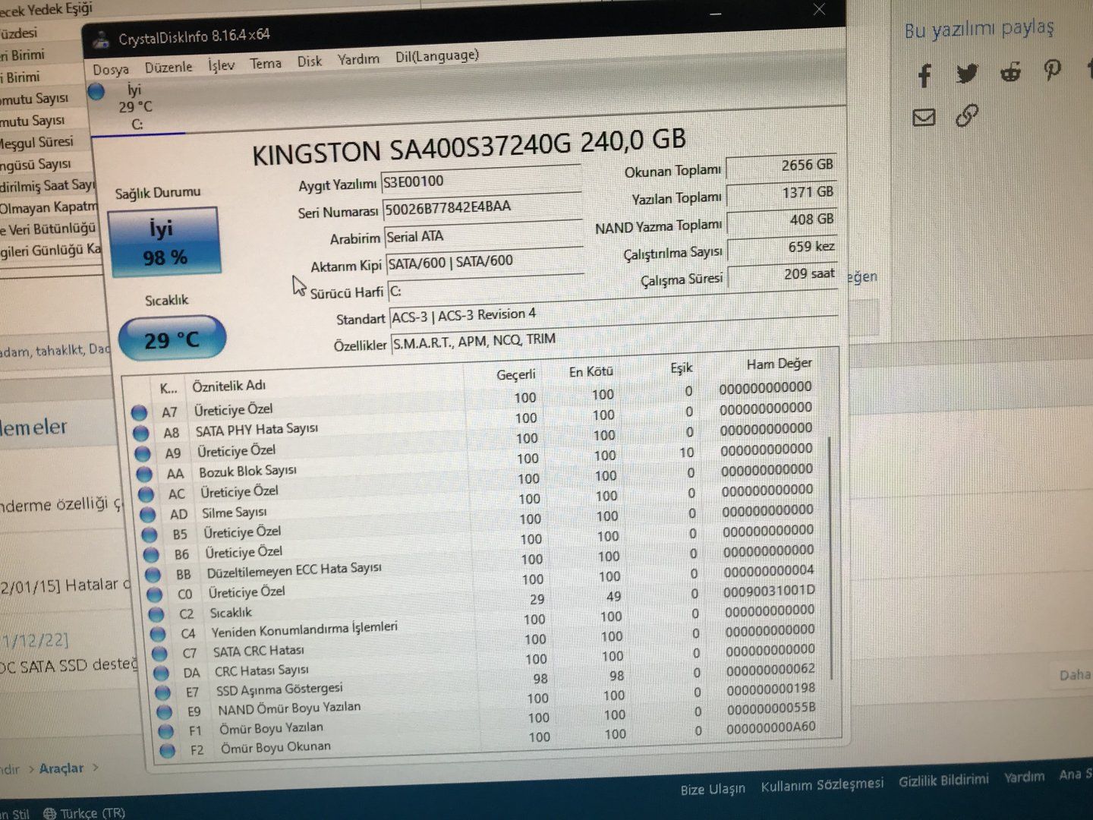Click the email share envelope icon
The width and height of the screenshot is (1093, 820).
(924, 118)
